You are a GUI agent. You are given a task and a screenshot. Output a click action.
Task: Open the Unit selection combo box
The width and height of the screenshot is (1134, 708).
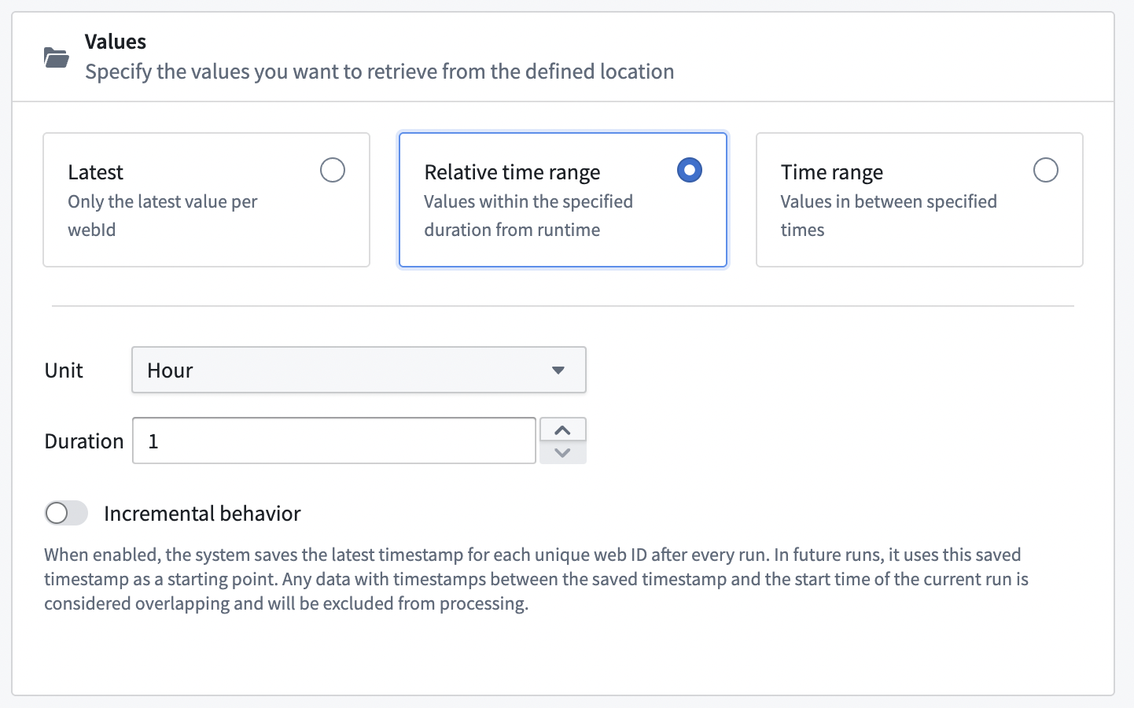(x=359, y=370)
